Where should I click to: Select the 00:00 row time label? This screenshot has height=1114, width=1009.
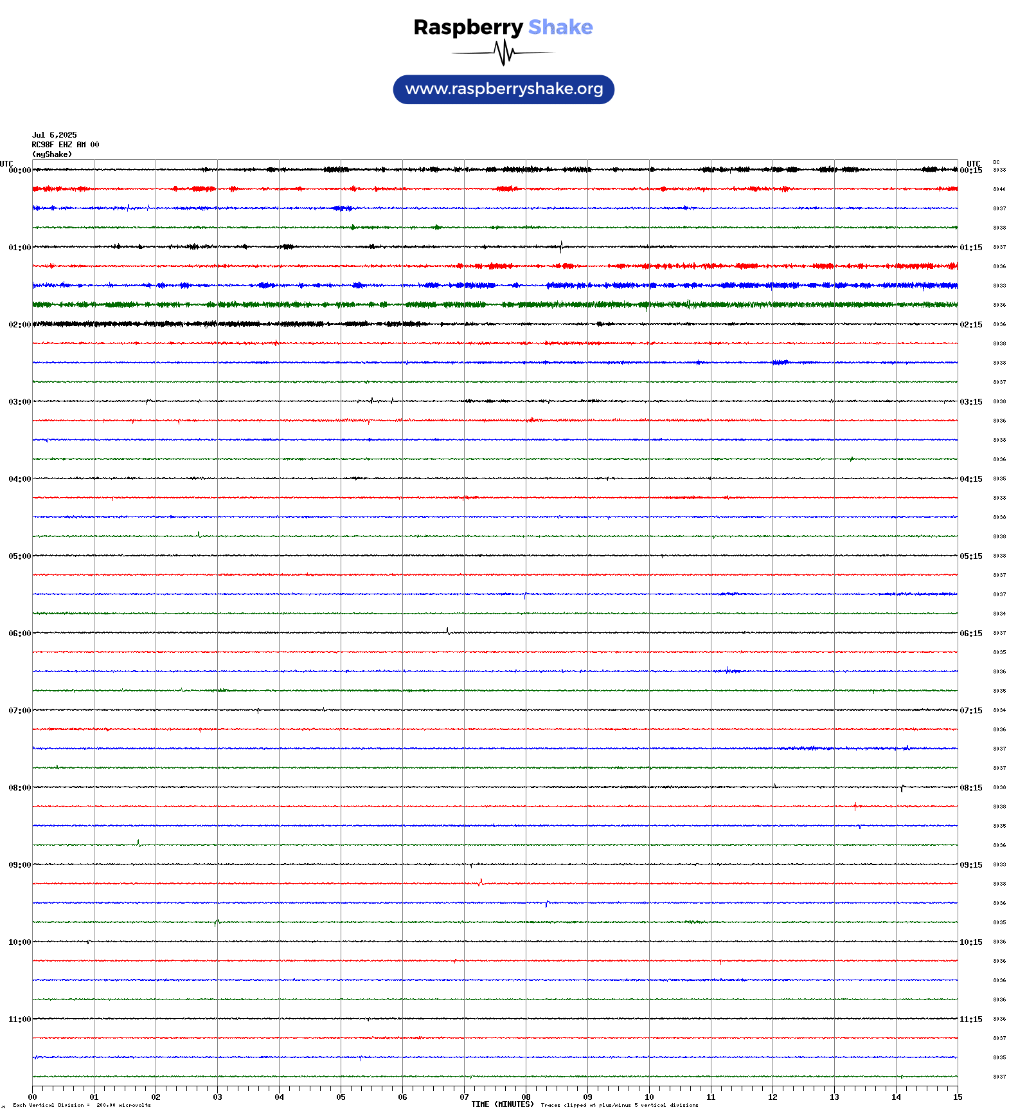point(20,170)
